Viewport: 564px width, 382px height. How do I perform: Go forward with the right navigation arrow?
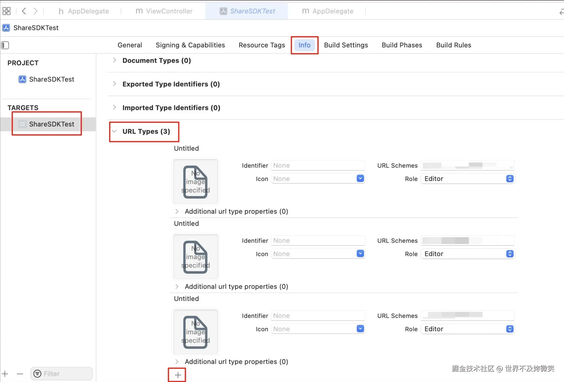[x=35, y=11]
